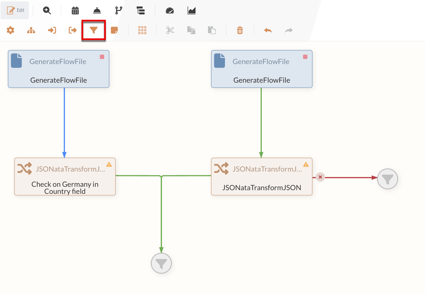425x294 pixels.
Task: Click the grid align icon
Action: coord(142,30)
